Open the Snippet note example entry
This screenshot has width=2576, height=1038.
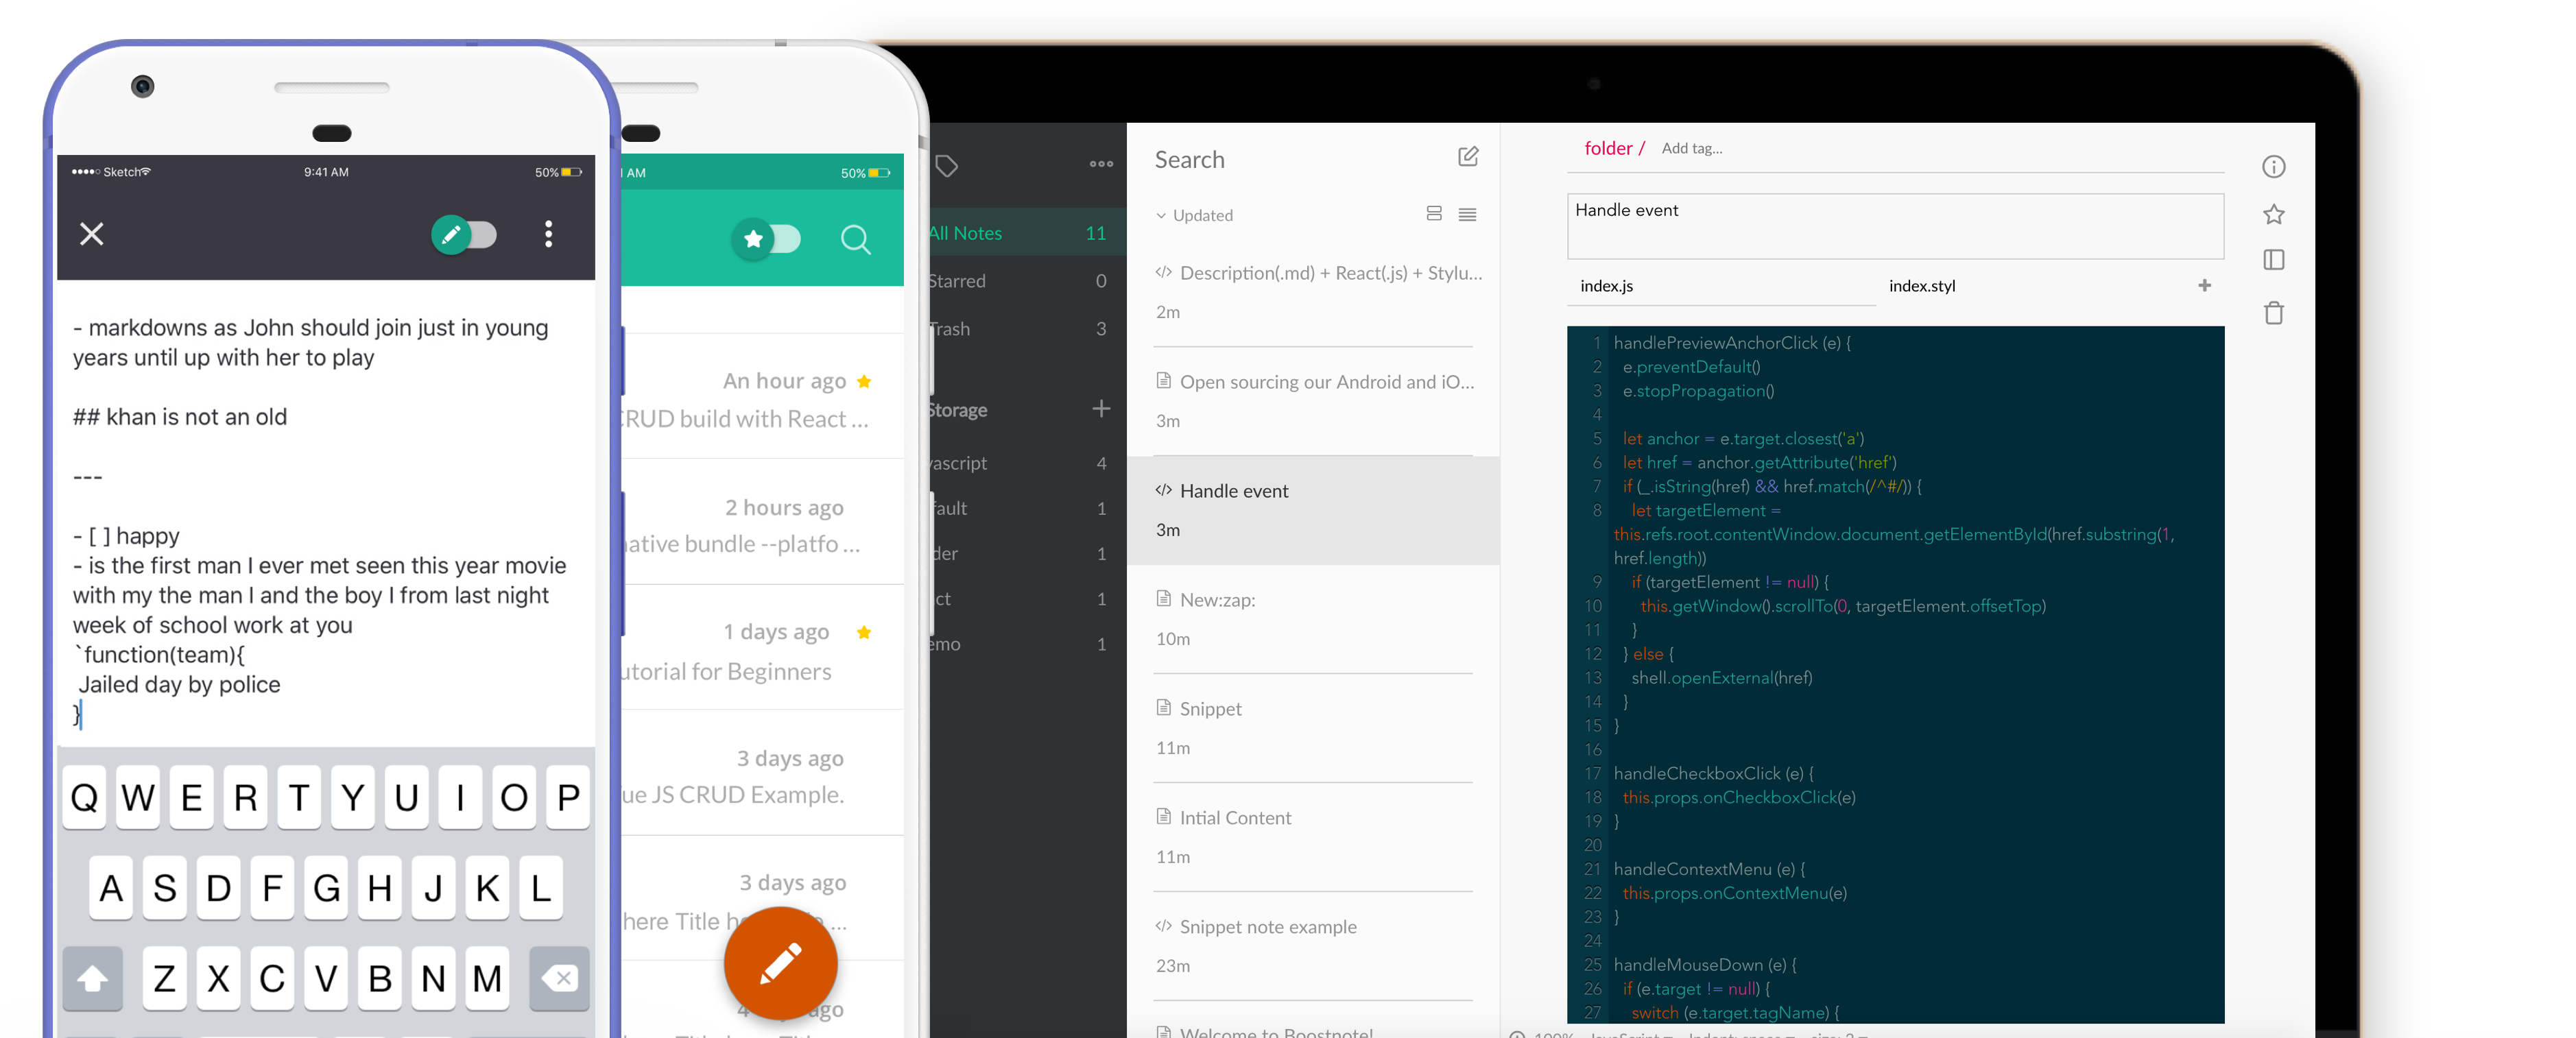coord(1267,927)
